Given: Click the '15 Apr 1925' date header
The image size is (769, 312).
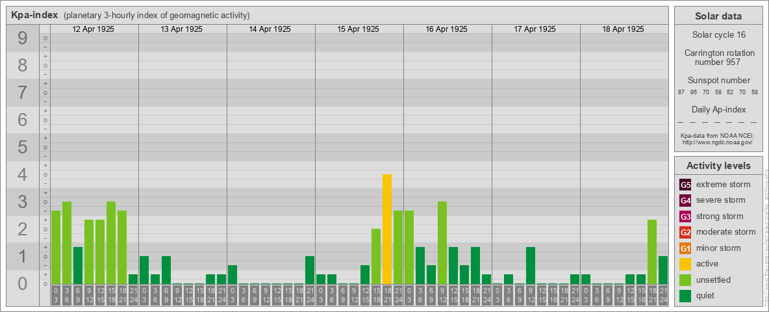Looking at the screenshot, I should pos(358,29).
